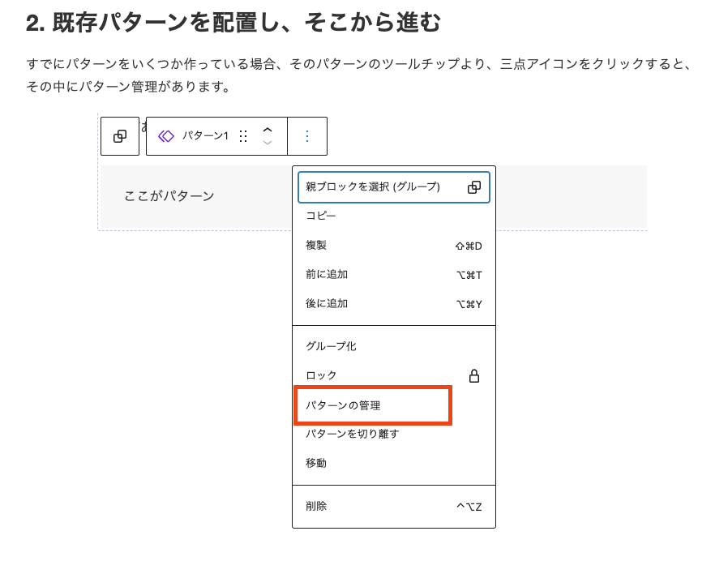This screenshot has width=728, height=561.
Task: Click the purple pattern diamond icon
Action: point(165,136)
